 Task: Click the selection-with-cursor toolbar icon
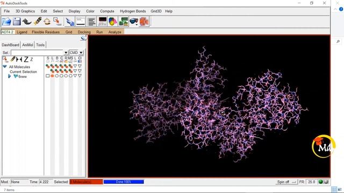[x=58, y=21]
